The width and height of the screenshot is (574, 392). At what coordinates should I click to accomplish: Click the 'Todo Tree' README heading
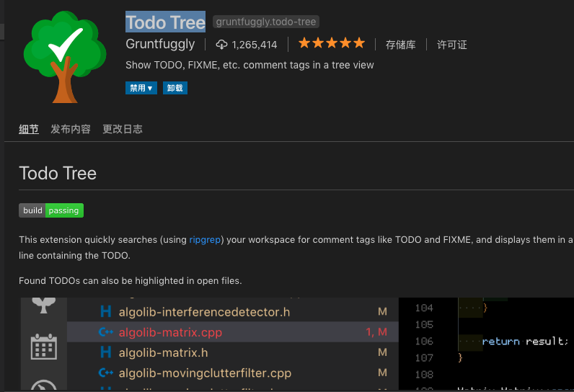58,174
